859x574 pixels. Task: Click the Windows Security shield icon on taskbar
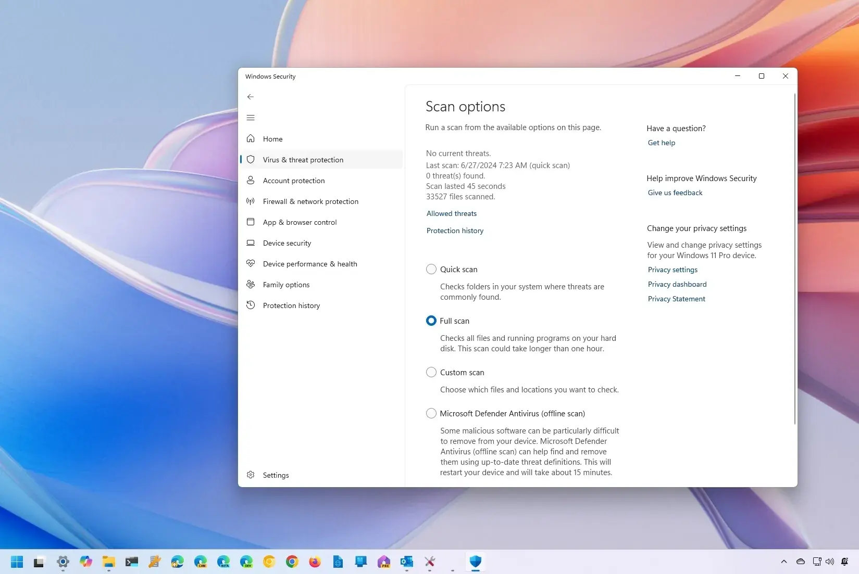click(475, 562)
